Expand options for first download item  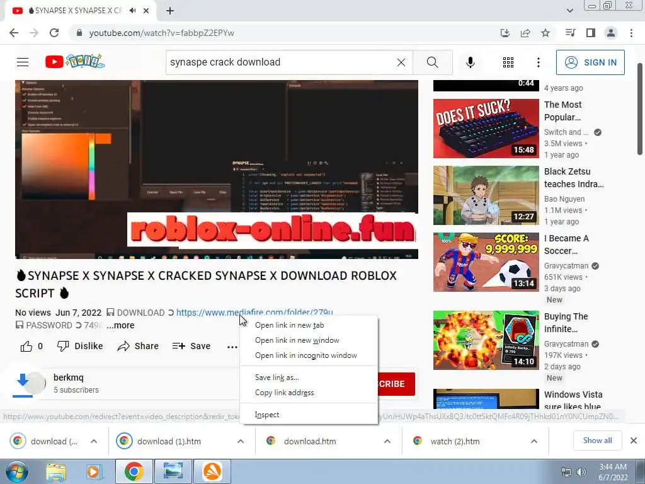pos(94,441)
